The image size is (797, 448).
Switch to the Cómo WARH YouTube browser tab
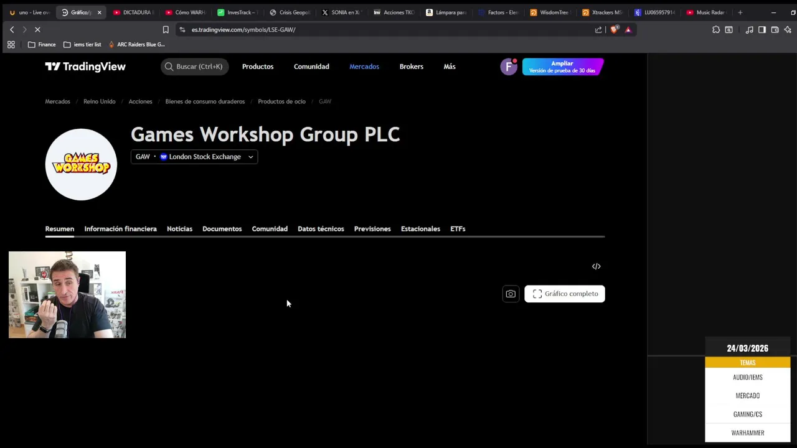[186, 12]
